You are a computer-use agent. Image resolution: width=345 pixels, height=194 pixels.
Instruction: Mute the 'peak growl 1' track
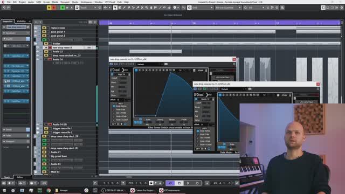(44, 32)
